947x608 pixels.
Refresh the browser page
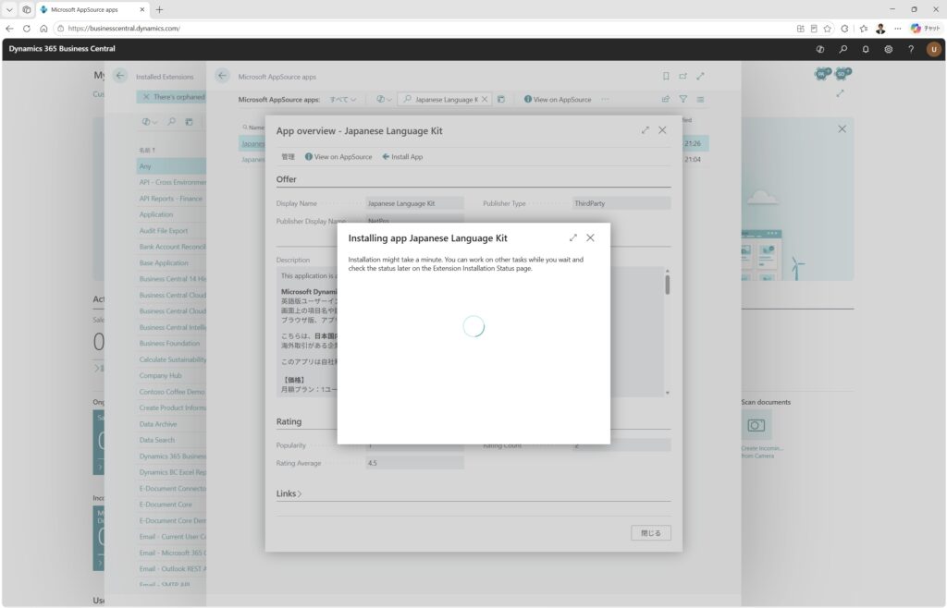[27, 29]
